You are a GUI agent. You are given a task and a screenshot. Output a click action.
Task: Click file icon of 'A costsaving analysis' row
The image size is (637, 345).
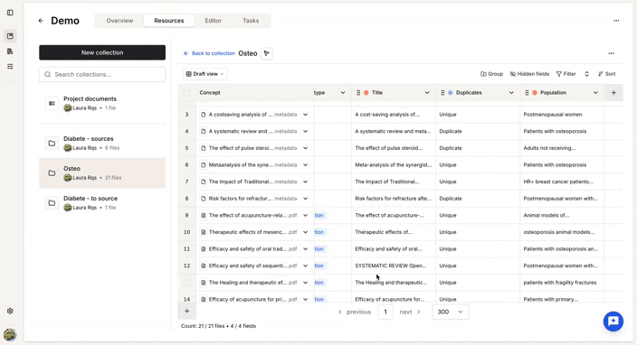tap(203, 115)
